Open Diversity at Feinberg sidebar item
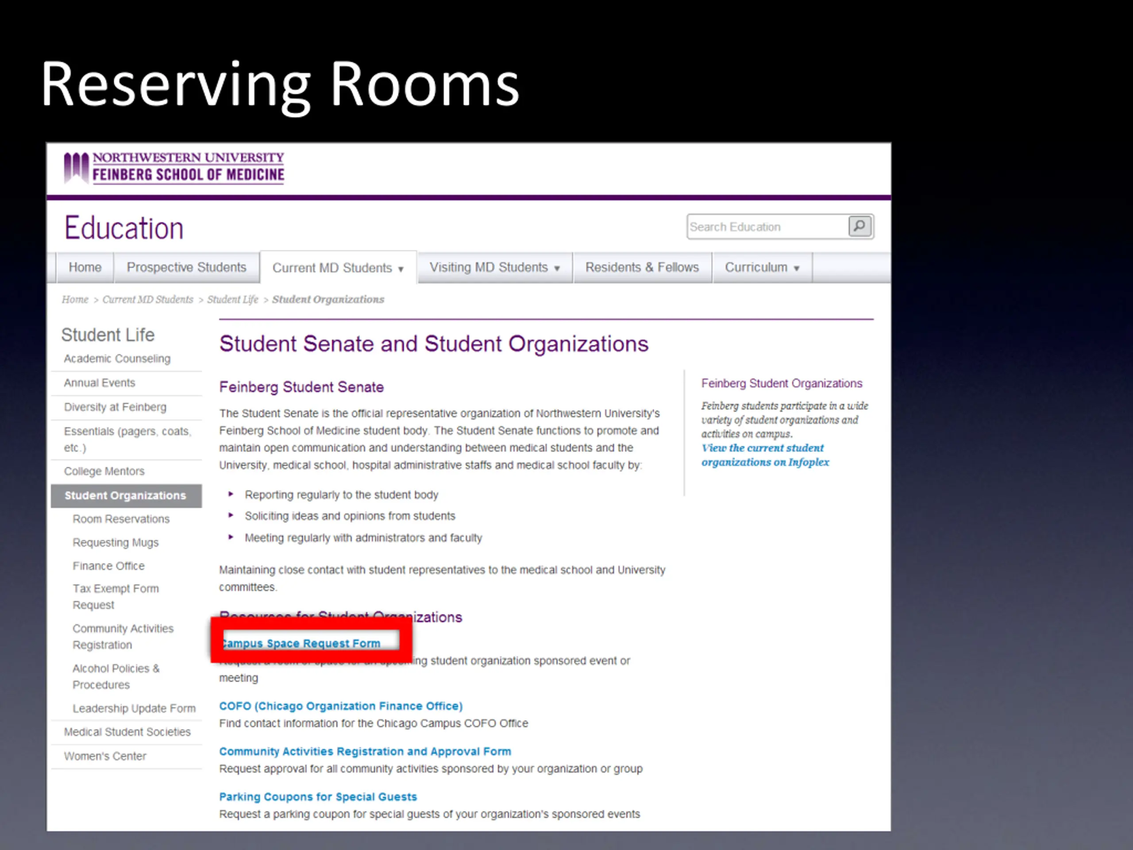The height and width of the screenshot is (850, 1133). [115, 407]
